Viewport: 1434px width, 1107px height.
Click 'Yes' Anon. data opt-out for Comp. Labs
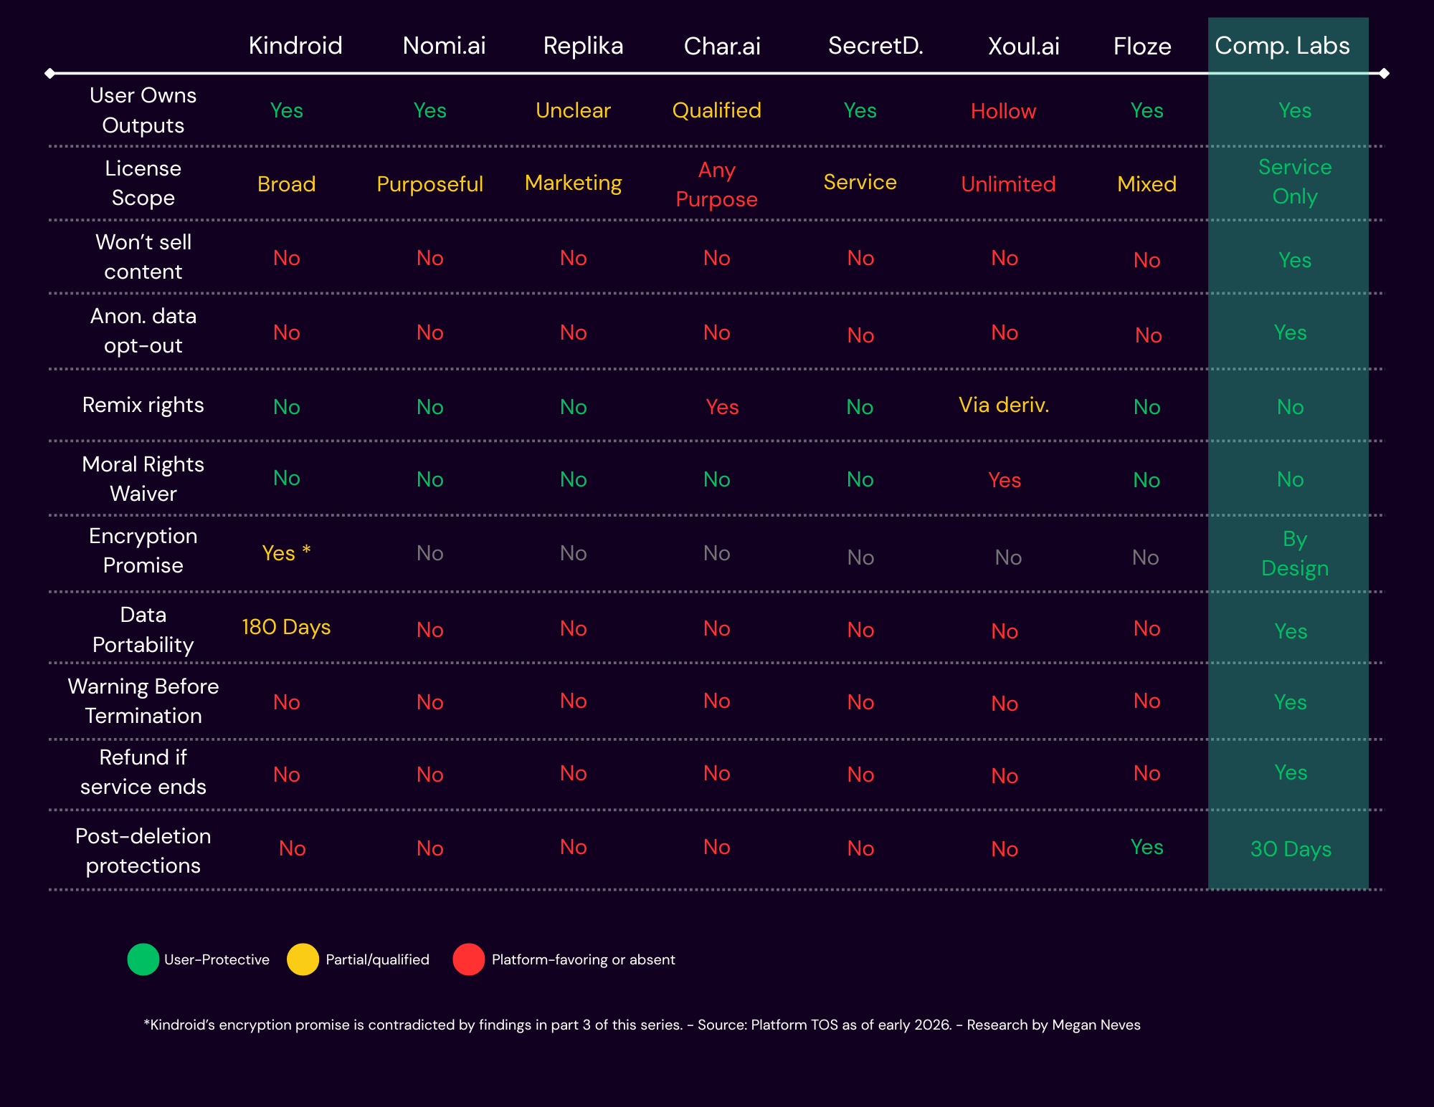pyautogui.click(x=1291, y=332)
